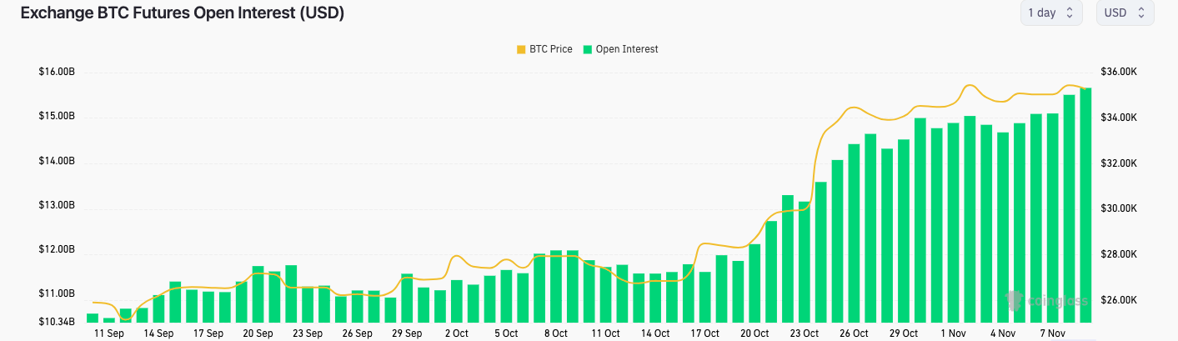Click the 29 Sep date label
1178x341 pixels.
407,333
